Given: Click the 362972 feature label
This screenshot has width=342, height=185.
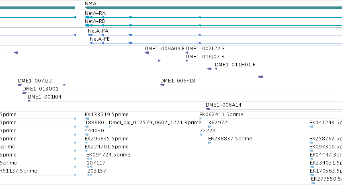Looking at the screenshot, I should [217, 123].
